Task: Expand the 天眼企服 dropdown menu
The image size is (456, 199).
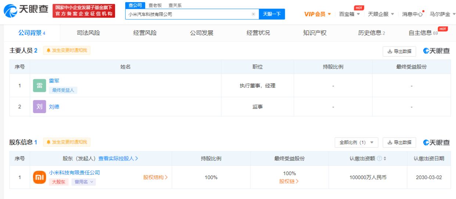Action: coord(381,14)
